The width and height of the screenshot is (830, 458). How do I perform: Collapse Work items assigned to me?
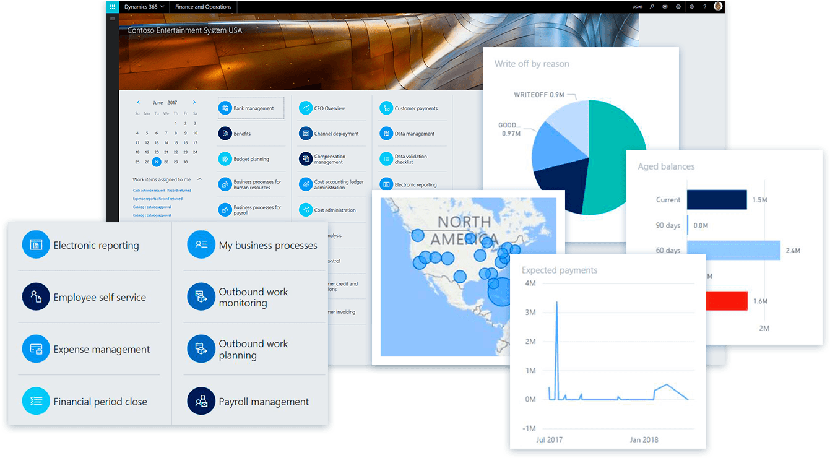199,179
